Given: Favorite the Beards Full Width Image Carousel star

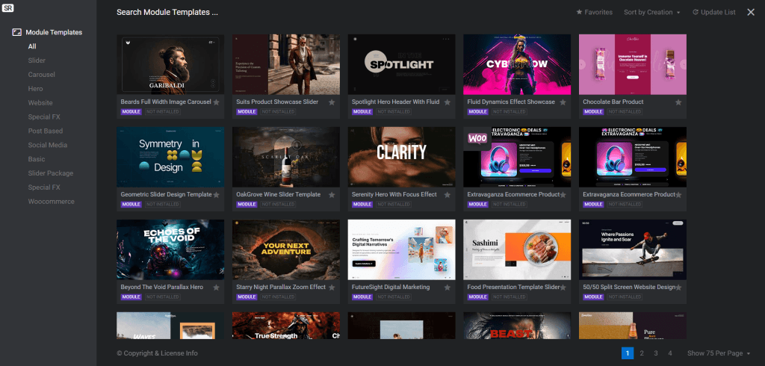Looking at the screenshot, I should click(216, 102).
